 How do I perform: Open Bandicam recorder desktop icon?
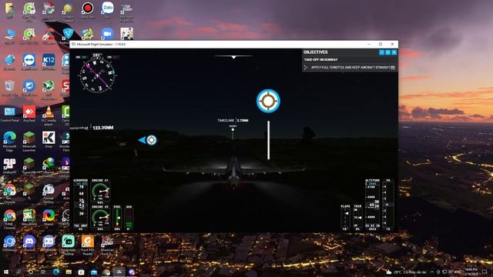pyautogui.click(x=87, y=10)
